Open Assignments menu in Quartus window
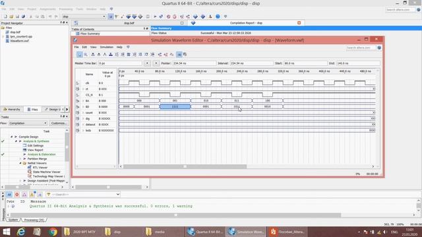The height and width of the screenshot is (237, 422). (x=47, y=9)
